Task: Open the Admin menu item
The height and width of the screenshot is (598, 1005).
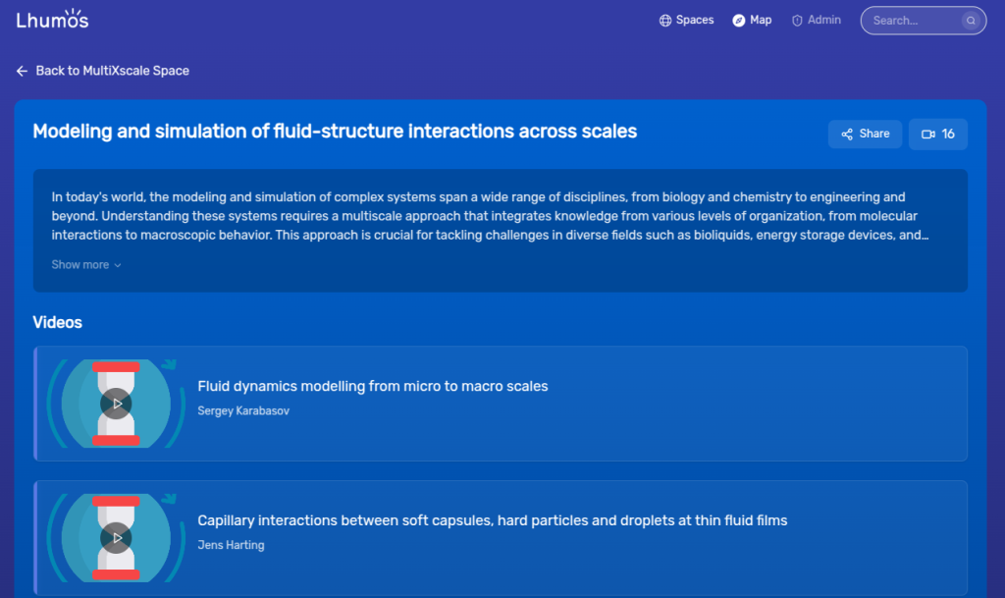Action: pyautogui.click(x=817, y=21)
